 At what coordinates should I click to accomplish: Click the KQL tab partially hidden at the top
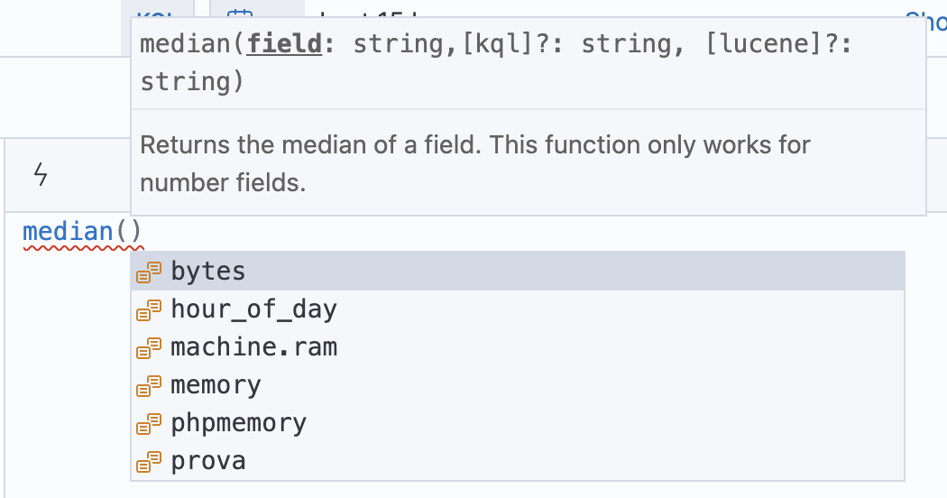[158, 9]
